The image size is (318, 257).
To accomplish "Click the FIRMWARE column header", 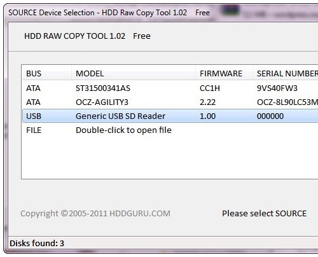I will pos(224,74).
